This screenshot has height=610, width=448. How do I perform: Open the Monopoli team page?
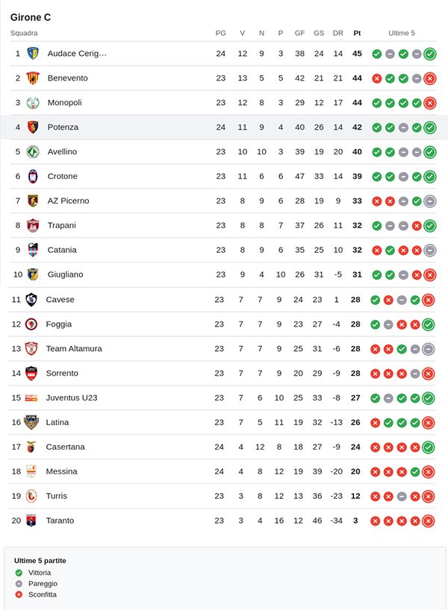click(64, 103)
